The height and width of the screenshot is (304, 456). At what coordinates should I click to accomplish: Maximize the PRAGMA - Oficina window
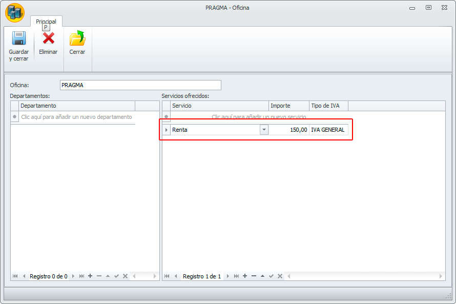pyautogui.click(x=428, y=8)
